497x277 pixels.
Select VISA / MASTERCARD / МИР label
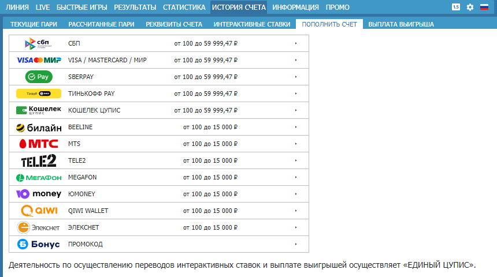[x=107, y=60]
